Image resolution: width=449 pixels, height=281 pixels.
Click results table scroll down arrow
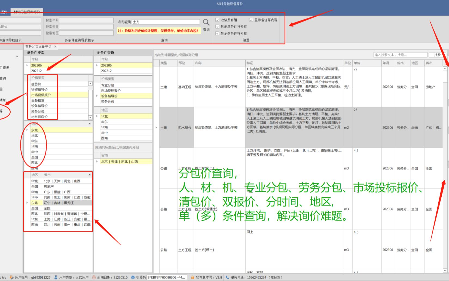(445, 271)
